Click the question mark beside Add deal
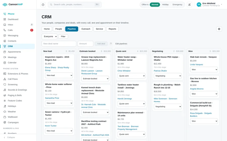The height and width of the screenshot is (141, 227). [x=111, y=44]
